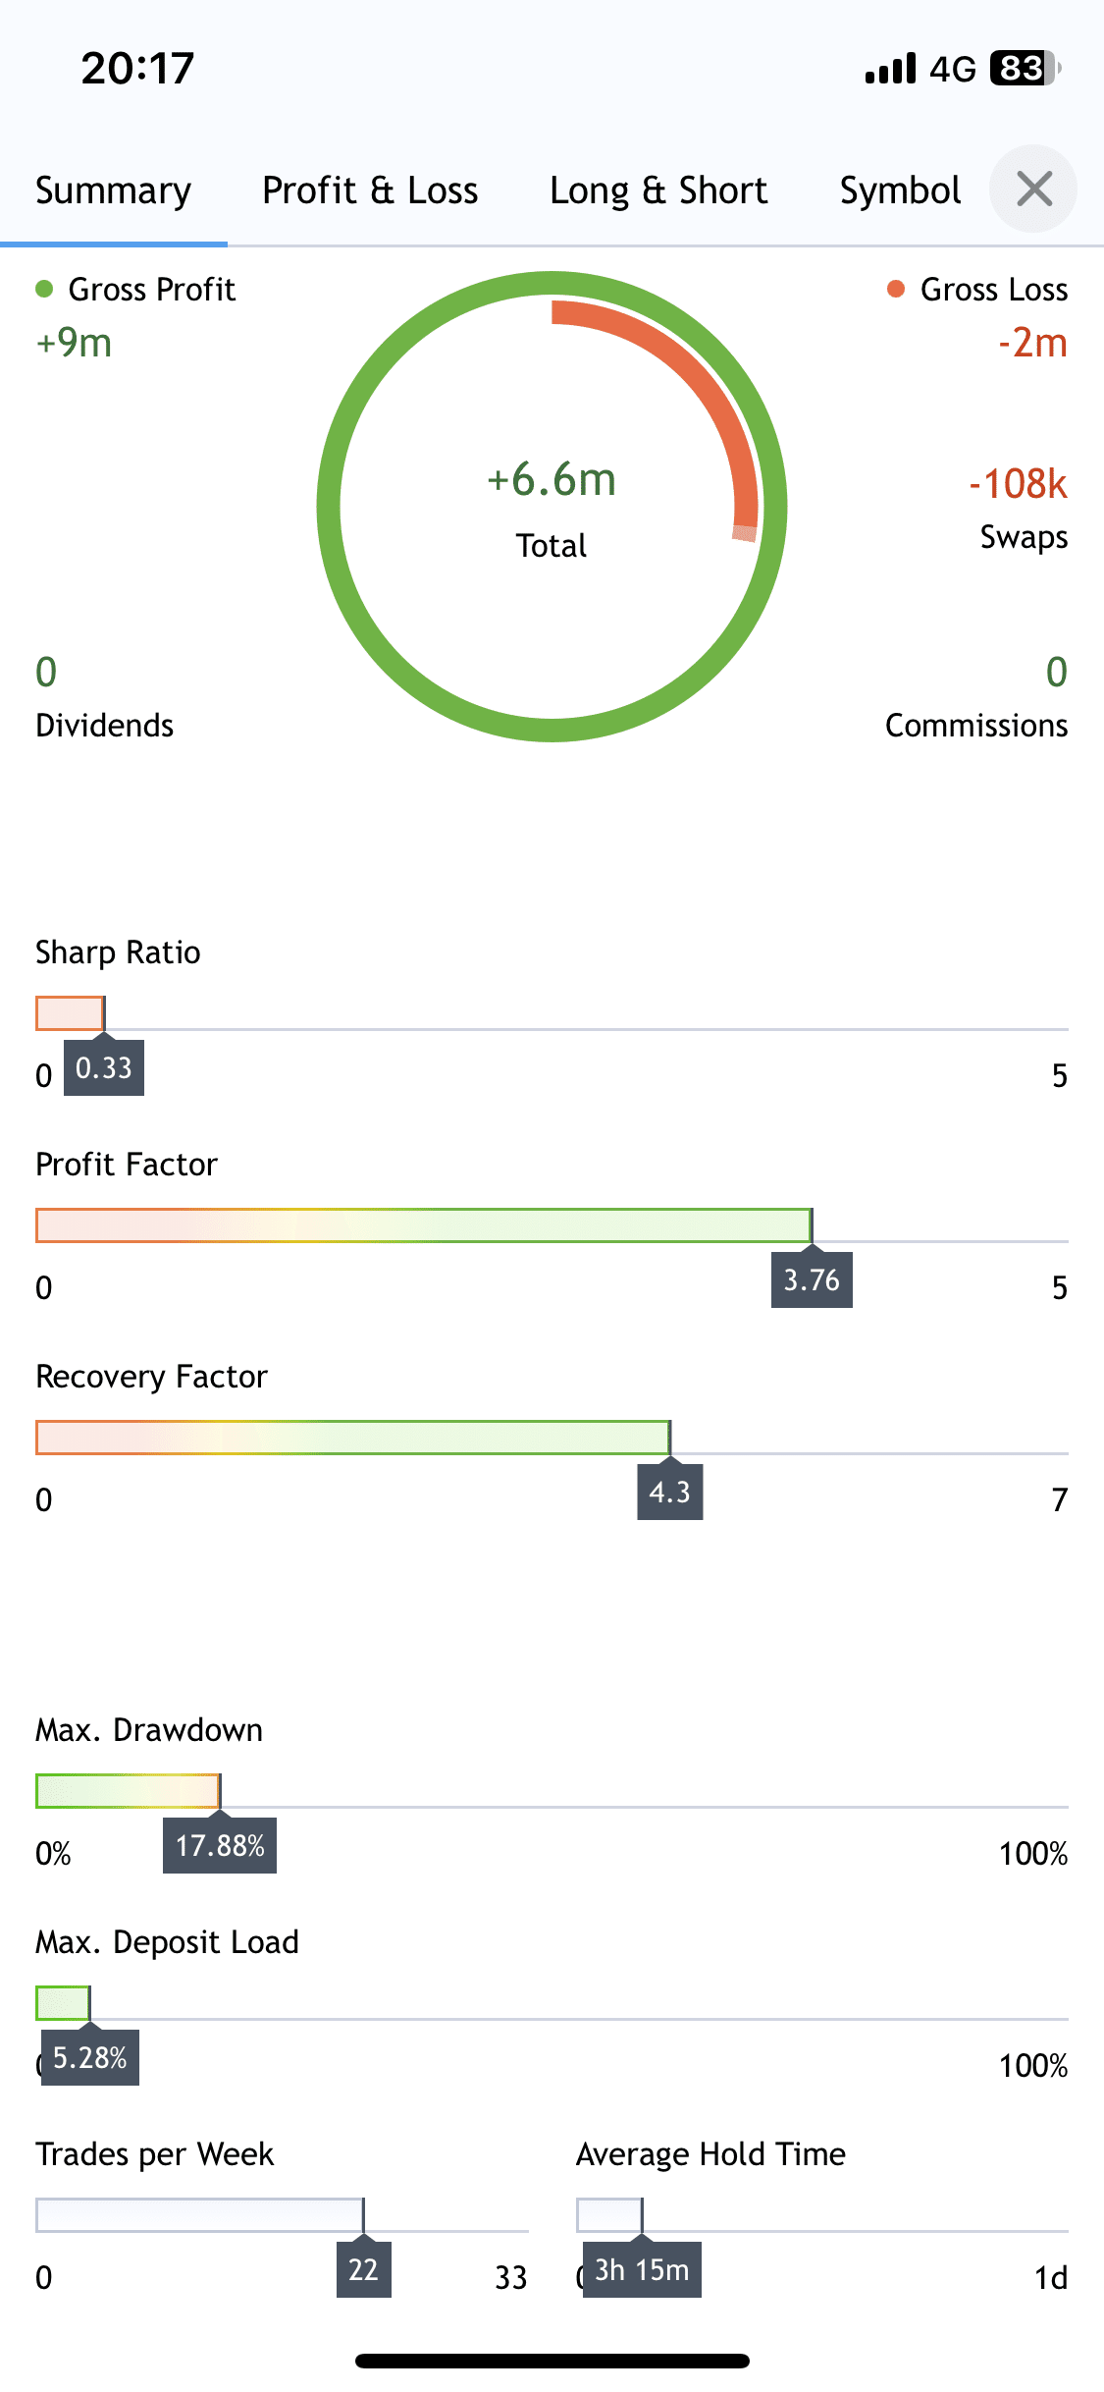The height and width of the screenshot is (2392, 1104).
Task: Tap the Average Hold Time 3h 15m marker
Action: pyautogui.click(x=642, y=2269)
